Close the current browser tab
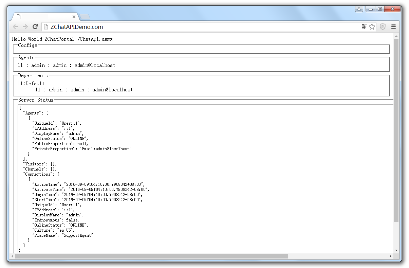The image size is (409, 268). (74, 16)
